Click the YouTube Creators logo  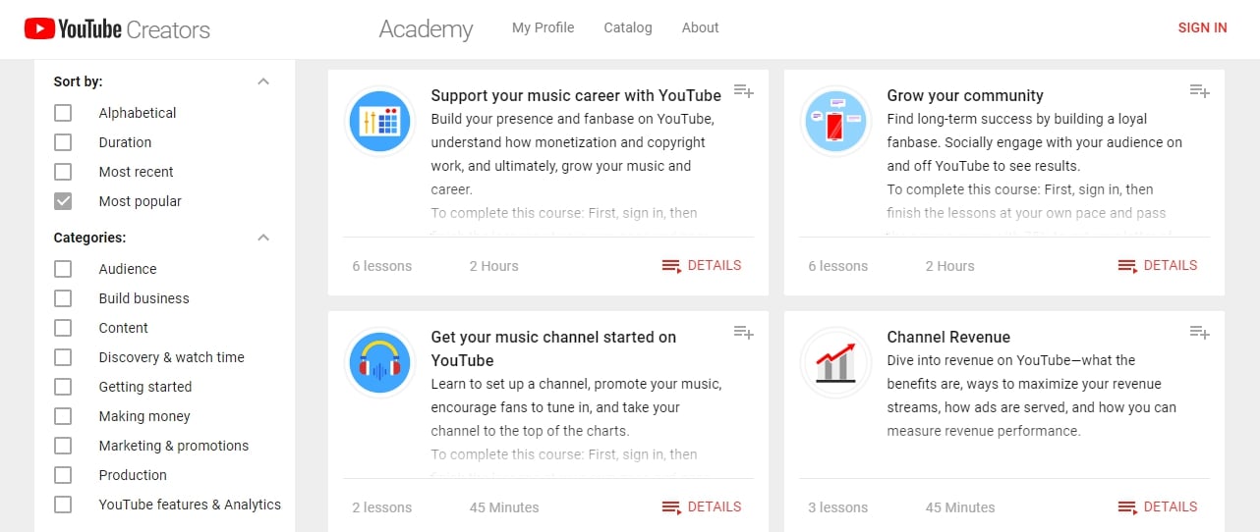(x=118, y=28)
